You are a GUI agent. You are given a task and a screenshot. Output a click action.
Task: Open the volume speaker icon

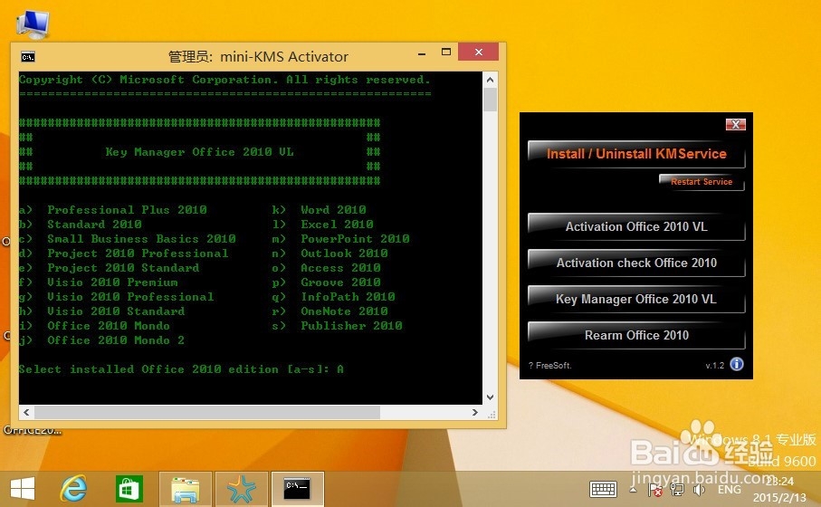(699, 490)
